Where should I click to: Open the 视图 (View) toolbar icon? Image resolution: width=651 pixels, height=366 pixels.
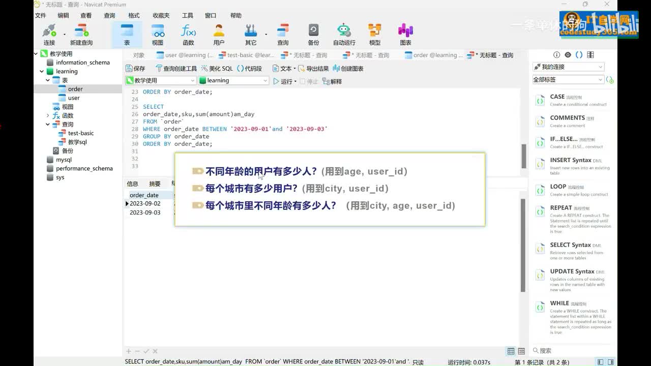pos(158,35)
